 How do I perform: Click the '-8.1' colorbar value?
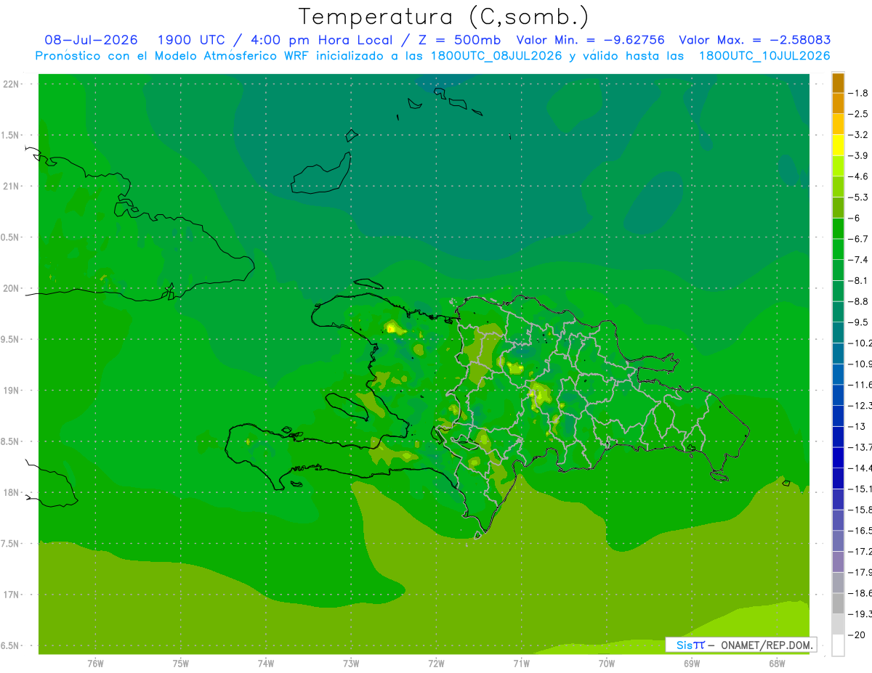(x=858, y=280)
